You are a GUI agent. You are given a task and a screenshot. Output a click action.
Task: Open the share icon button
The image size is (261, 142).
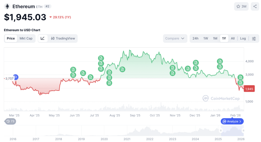pyautogui.click(x=255, y=6)
